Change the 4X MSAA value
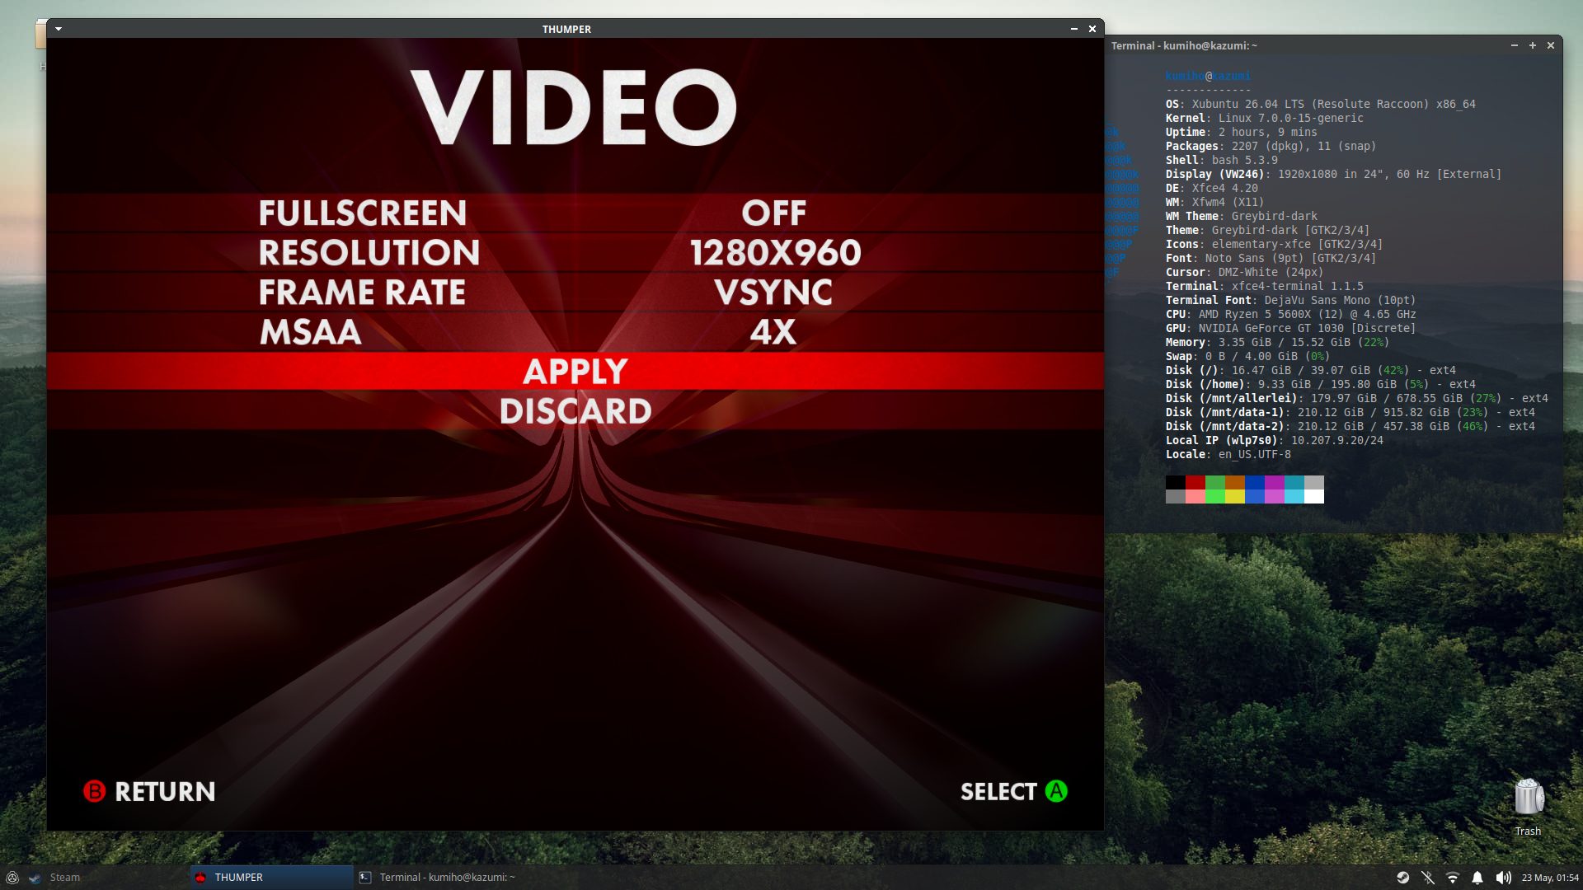Screen dimensions: 1583x890 tap(773, 331)
